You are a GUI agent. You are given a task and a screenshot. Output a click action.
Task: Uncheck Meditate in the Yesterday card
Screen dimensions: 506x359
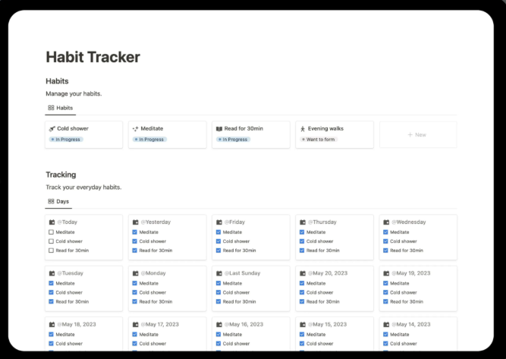tap(135, 232)
